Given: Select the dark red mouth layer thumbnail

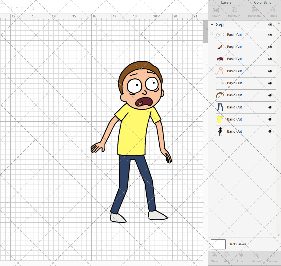Looking at the screenshot, I should point(220,59).
